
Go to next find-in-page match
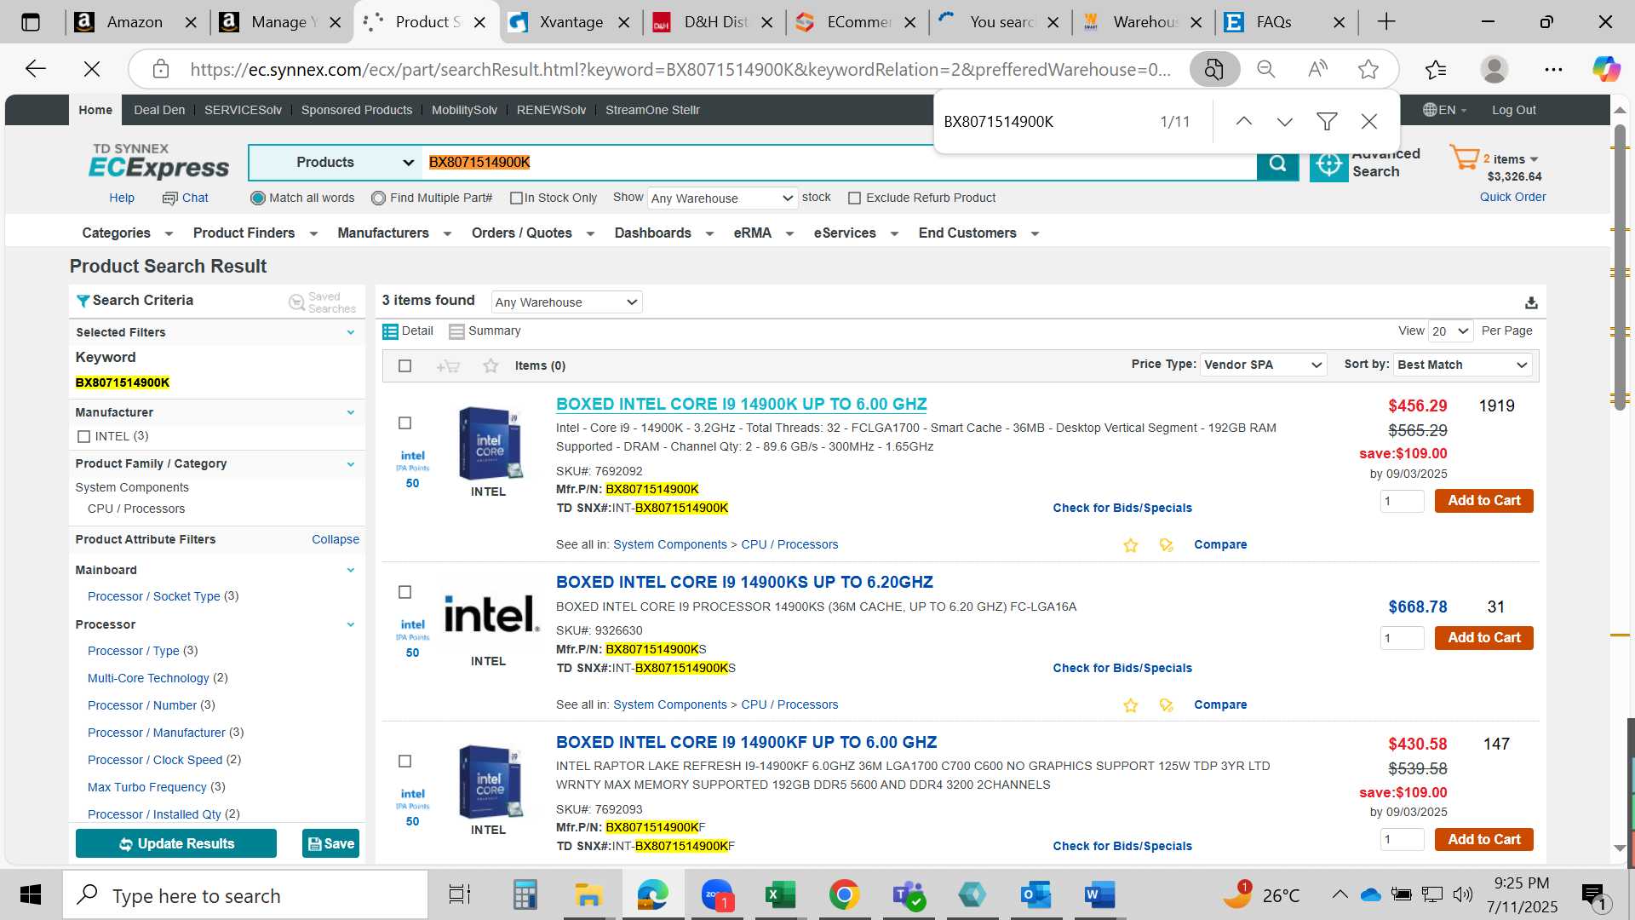tap(1284, 122)
